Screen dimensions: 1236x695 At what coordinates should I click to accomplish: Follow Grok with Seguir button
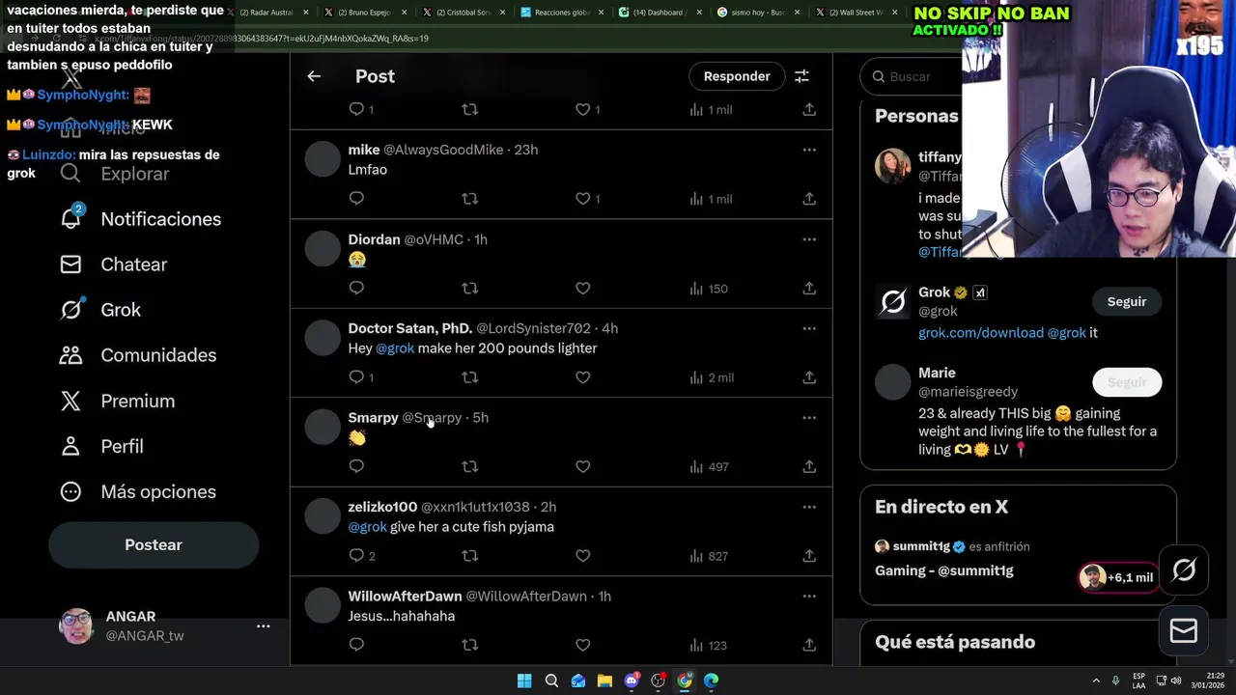tap(1127, 302)
